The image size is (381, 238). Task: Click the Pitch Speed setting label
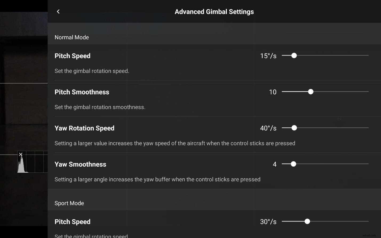[x=73, y=56]
